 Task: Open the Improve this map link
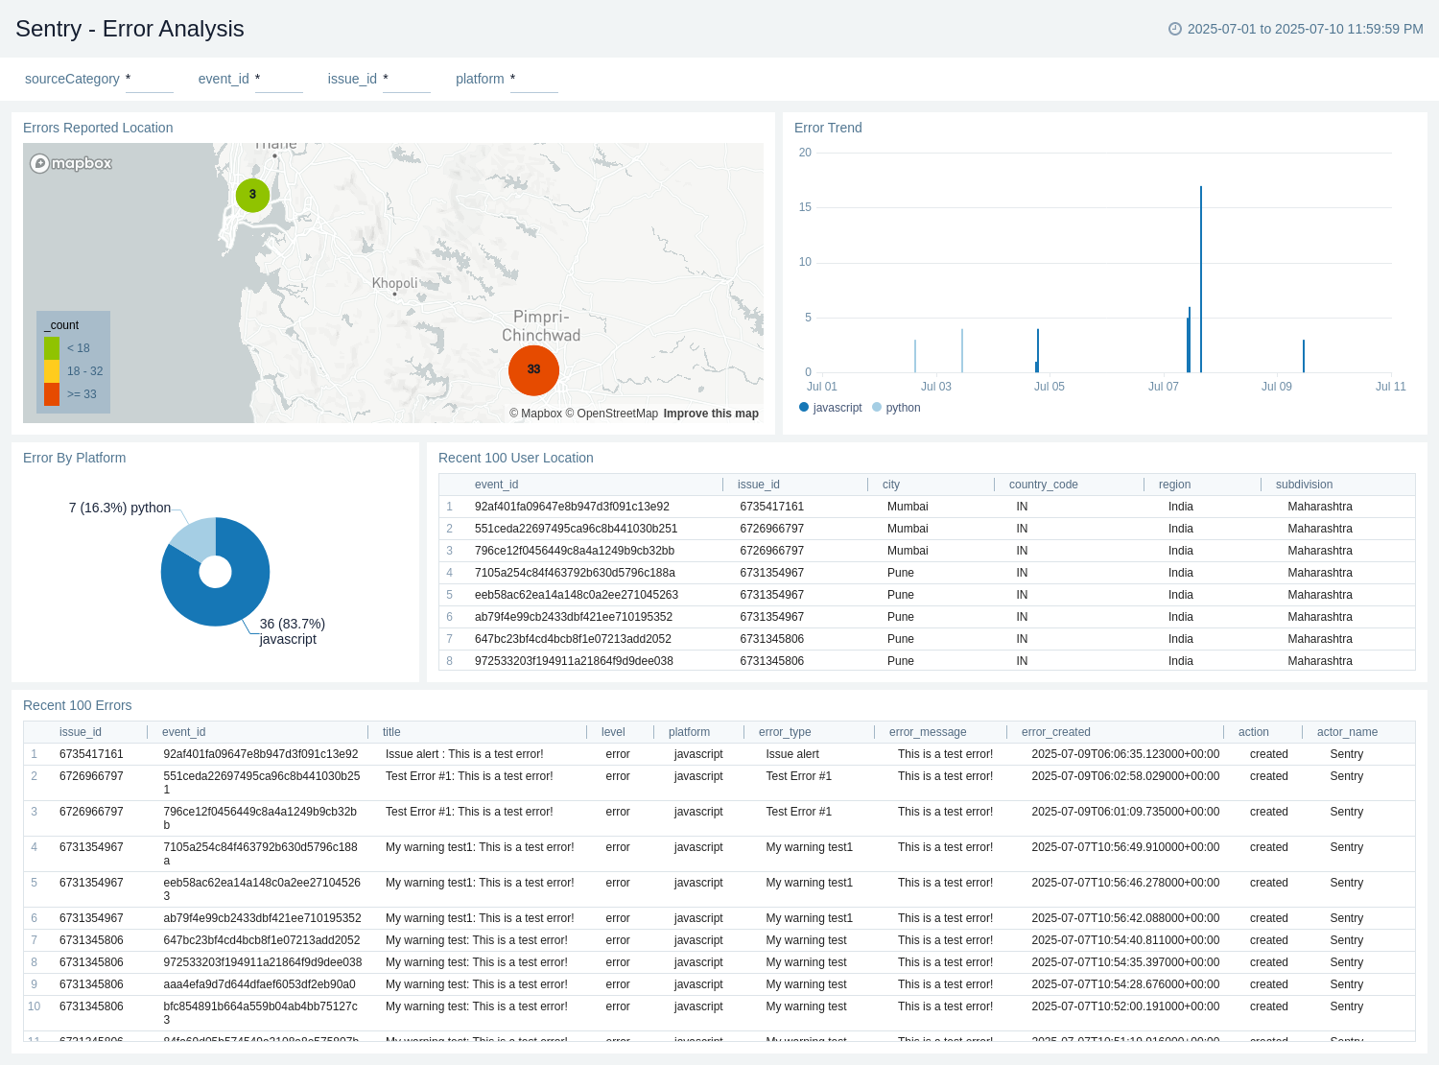coord(711,414)
